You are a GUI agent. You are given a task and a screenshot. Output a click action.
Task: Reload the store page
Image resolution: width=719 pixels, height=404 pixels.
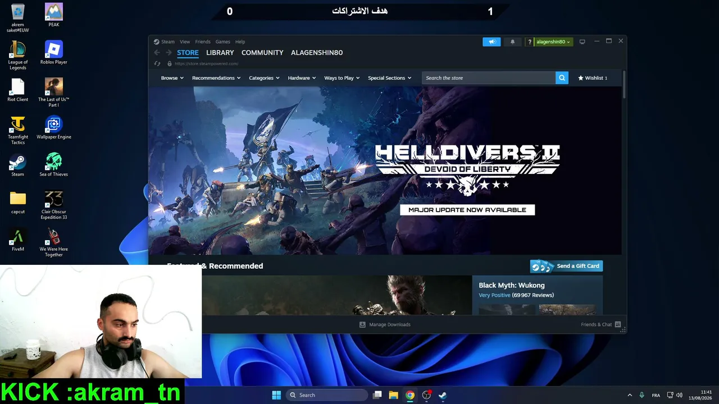157,63
